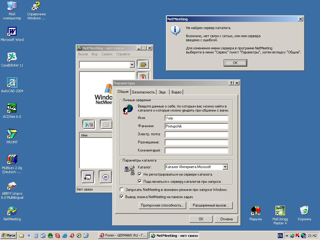Click the Имя column header in NetMeeting
Viewport: 320px width, 240px height.
(96, 135)
